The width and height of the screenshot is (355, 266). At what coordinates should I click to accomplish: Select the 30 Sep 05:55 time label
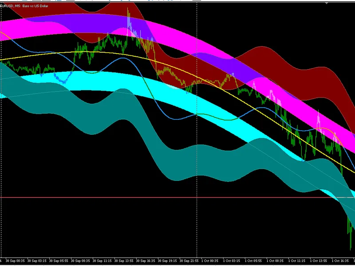[59, 261]
